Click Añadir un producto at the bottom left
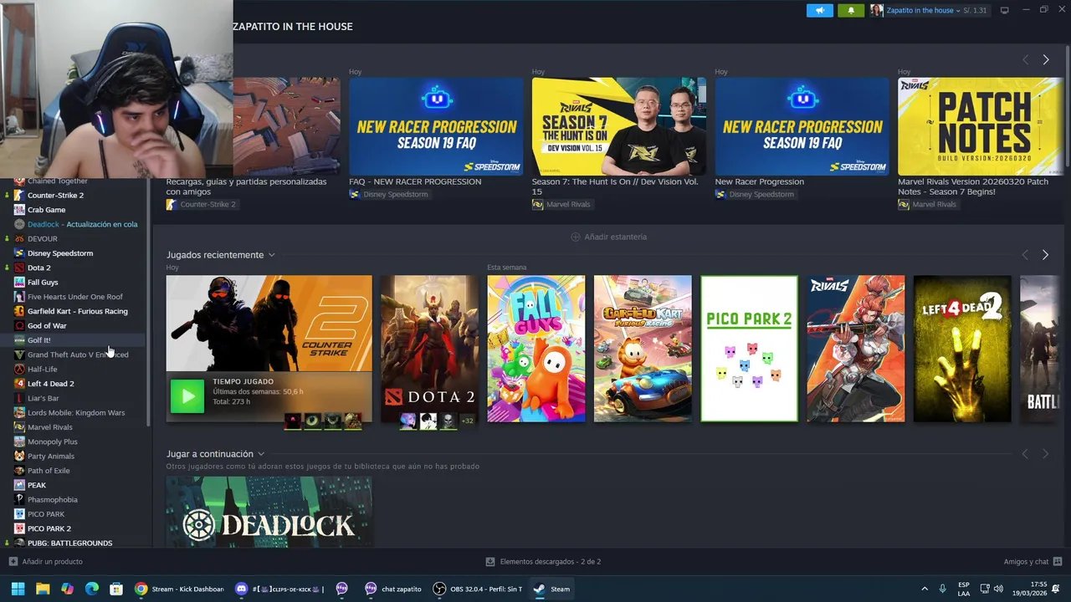 [x=46, y=562]
